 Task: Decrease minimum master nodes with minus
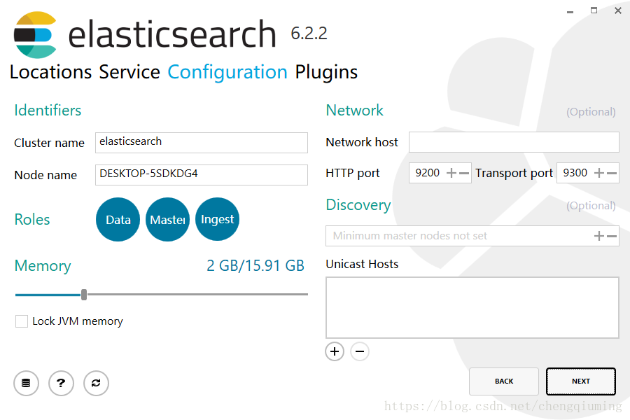click(x=612, y=236)
